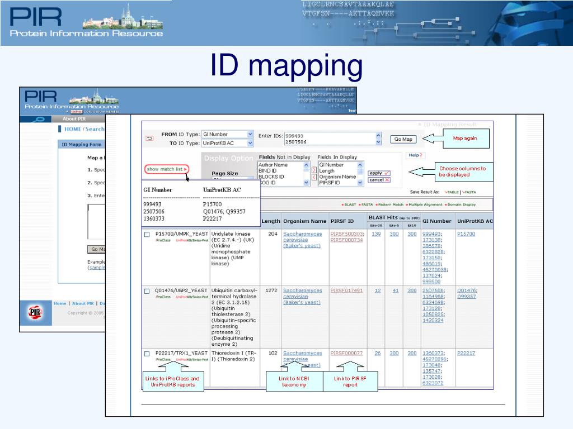Open UniProtKB/Swiss-Prot report for P22217/TRX1_YEAST
This screenshot has width=573, height=429.
pos(192,360)
